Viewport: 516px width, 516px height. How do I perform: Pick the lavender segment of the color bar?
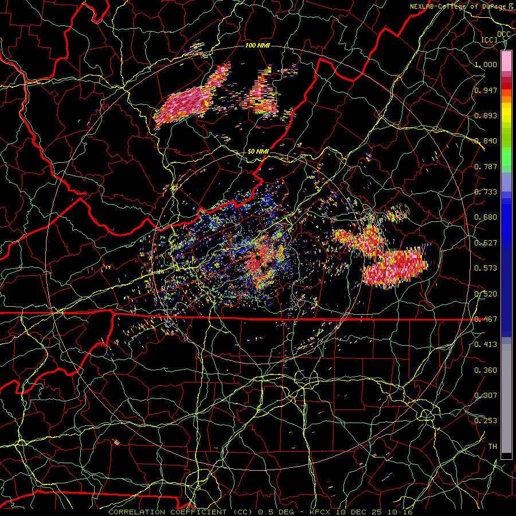(x=506, y=182)
